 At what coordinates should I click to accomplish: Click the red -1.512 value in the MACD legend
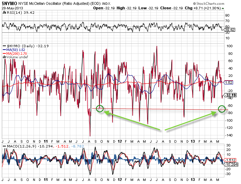(62, 146)
